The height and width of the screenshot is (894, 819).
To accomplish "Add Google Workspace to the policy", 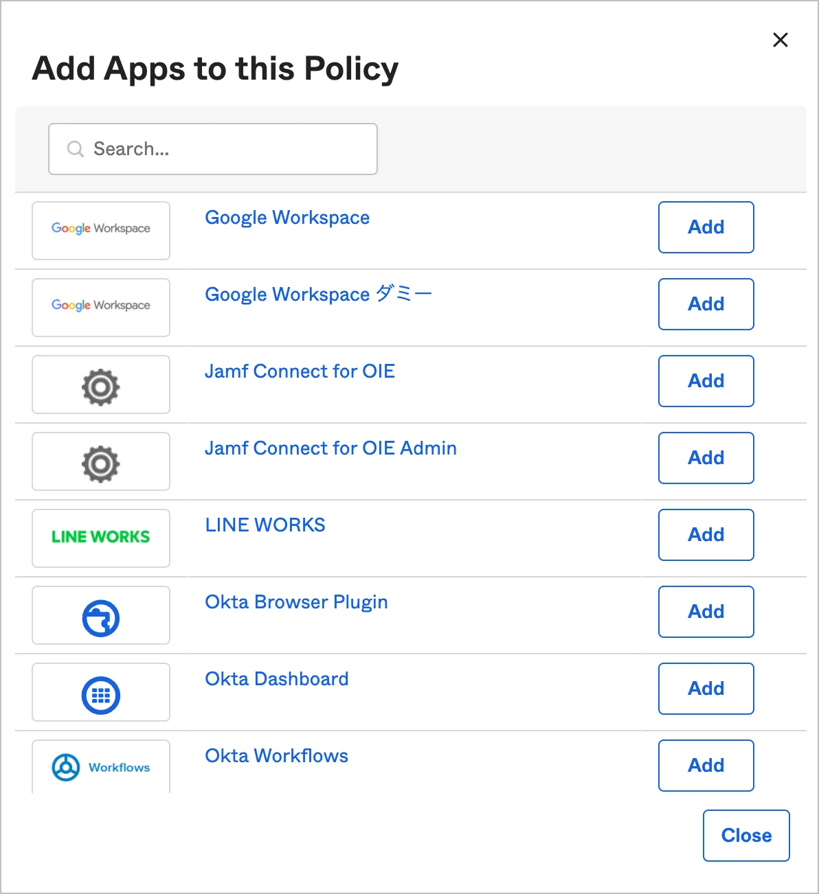I will [x=706, y=227].
